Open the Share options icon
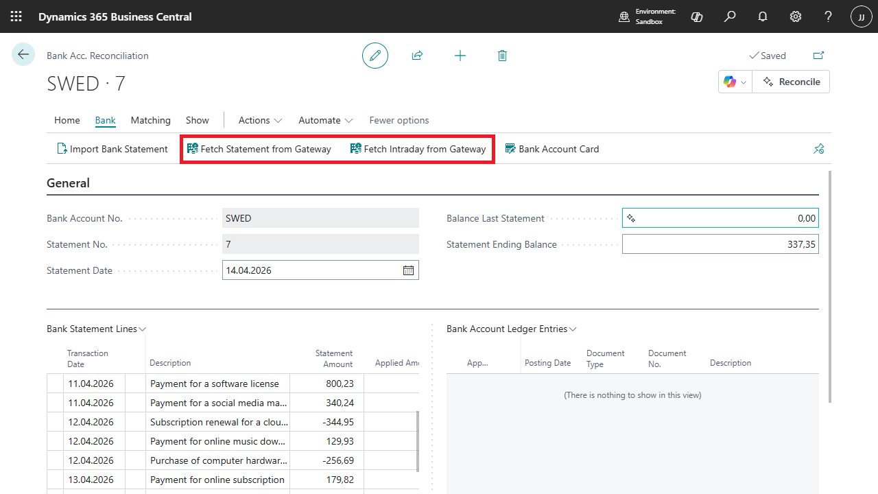878x494 pixels. tap(417, 56)
